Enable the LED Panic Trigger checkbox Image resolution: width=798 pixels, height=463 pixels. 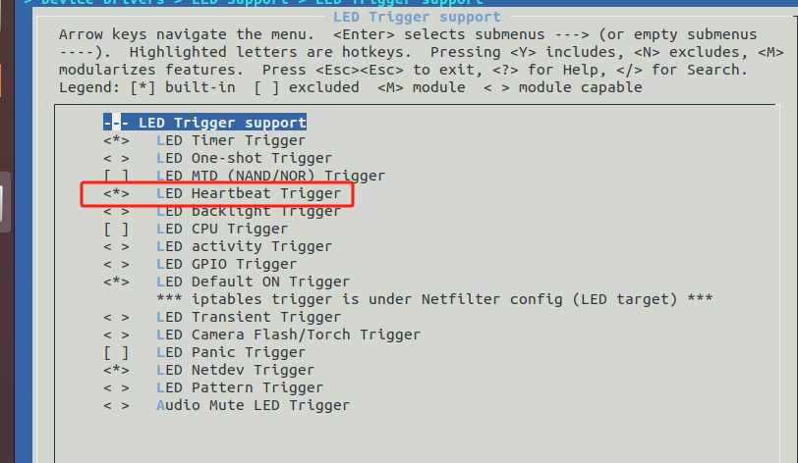[117, 352]
